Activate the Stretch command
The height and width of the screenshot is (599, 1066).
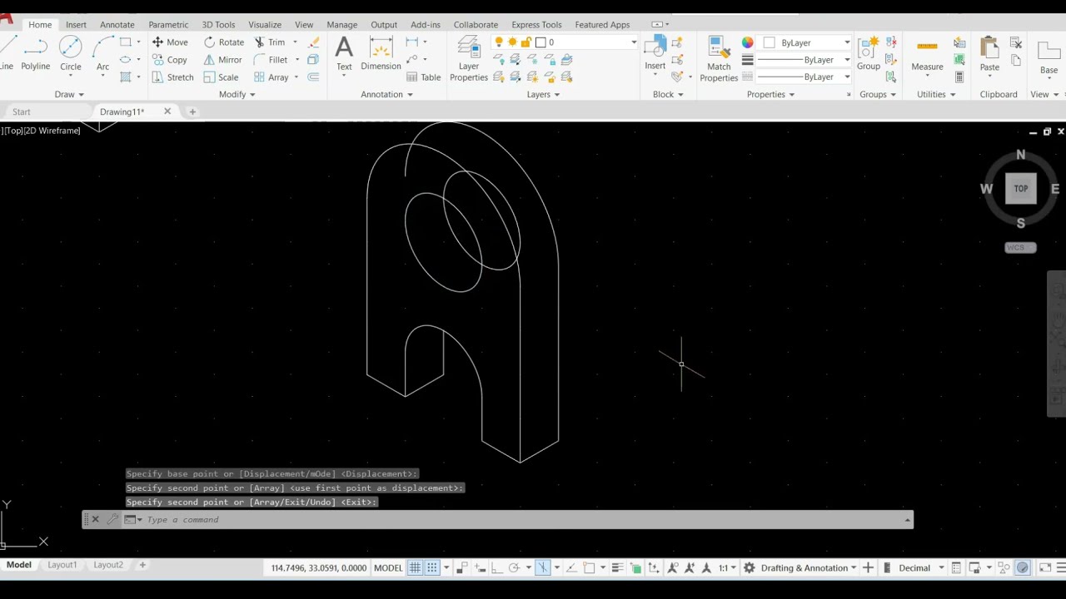pyautogui.click(x=173, y=77)
